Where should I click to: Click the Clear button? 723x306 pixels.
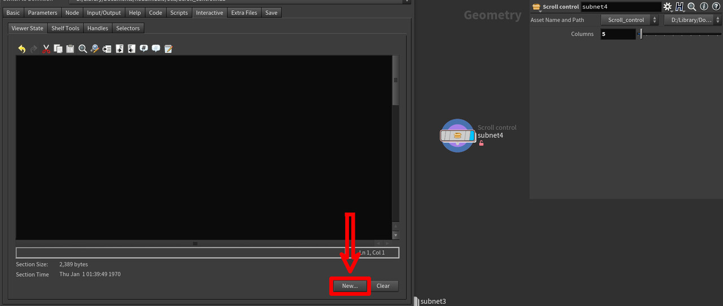384,286
